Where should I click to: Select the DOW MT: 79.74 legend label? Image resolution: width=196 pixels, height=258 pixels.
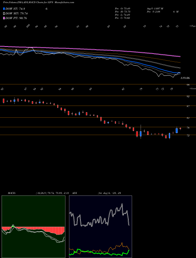pos(16,14)
